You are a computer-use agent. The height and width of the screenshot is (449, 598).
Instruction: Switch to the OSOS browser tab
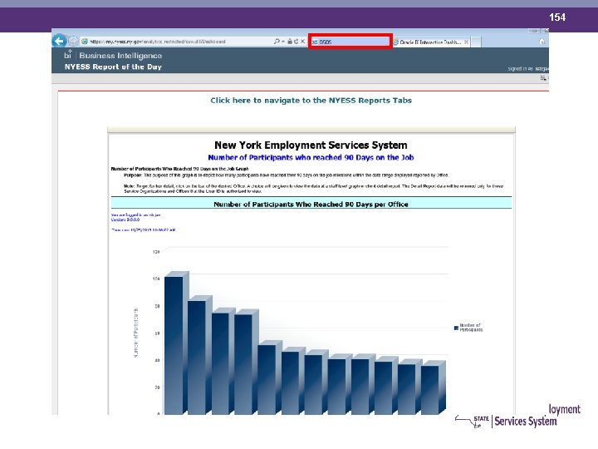(x=350, y=42)
